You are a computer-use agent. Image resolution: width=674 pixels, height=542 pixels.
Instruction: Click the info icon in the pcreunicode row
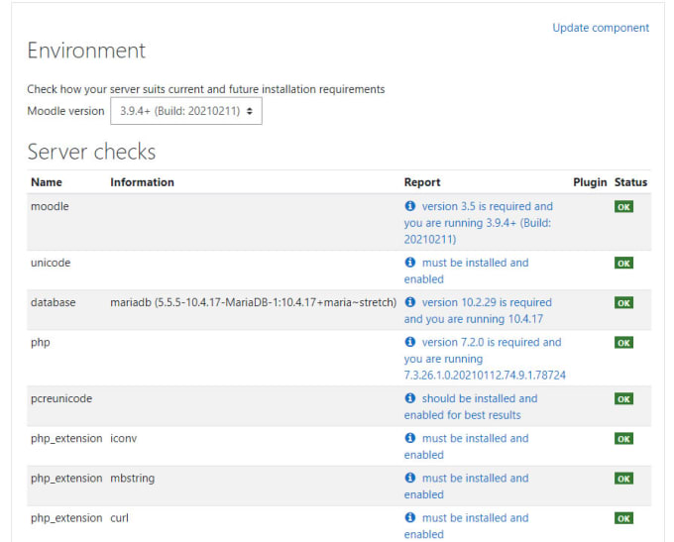(x=410, y=398)
